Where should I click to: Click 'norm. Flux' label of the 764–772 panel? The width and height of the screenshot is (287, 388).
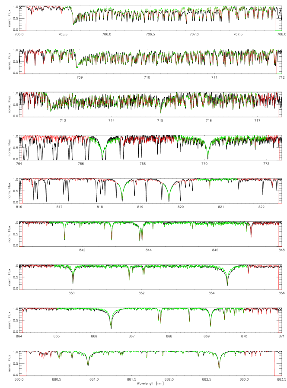(10, 147)
